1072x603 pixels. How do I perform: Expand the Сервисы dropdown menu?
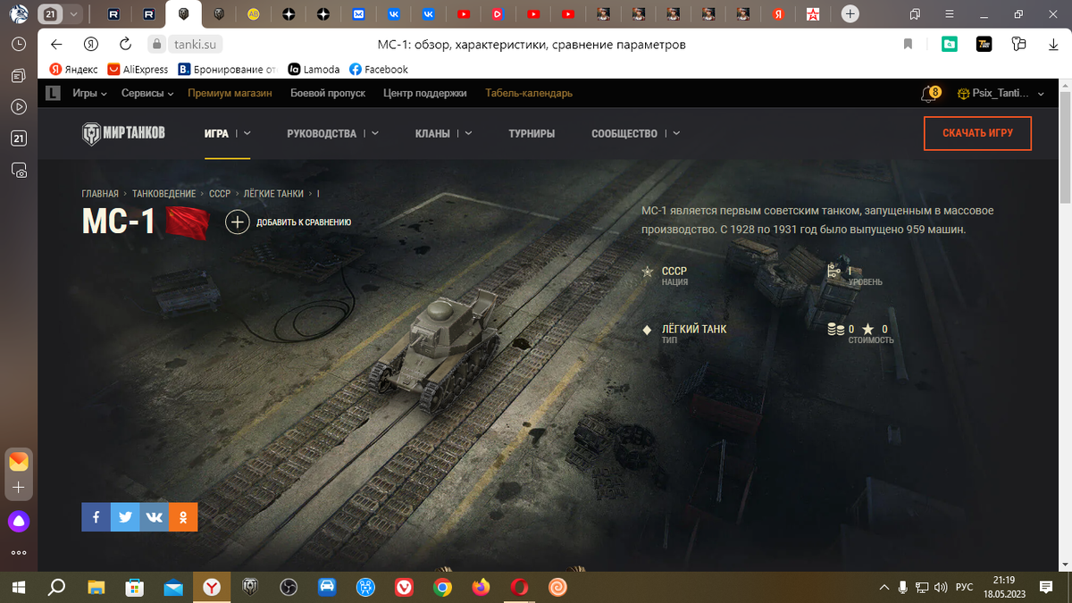click(x=147, y=93)
